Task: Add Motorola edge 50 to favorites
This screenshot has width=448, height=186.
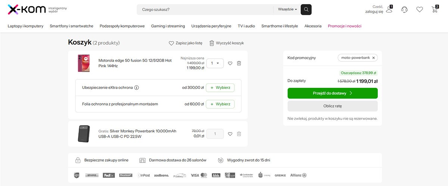Action: tap(230, 63)
